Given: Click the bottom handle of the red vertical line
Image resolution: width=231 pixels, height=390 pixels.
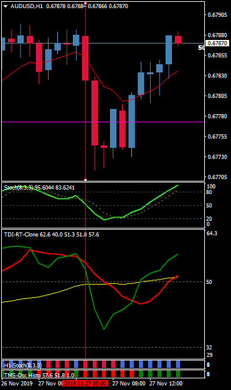Looking at the screenshot, I should [85, 180].
